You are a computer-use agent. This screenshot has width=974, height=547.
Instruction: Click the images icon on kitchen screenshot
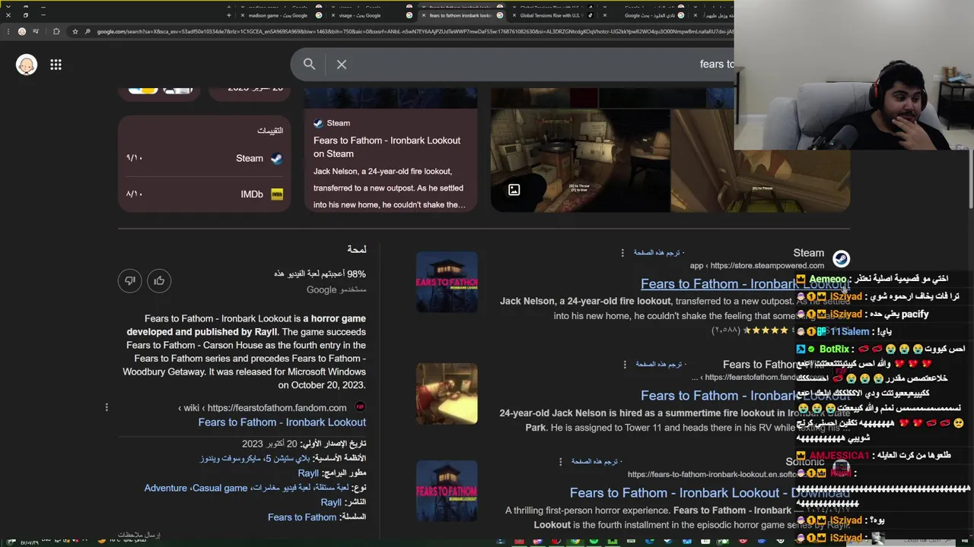(514, 190)
